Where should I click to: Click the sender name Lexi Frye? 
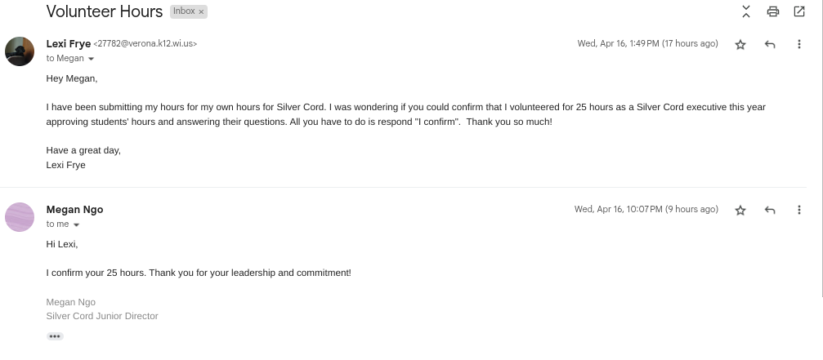tap(69, 44)
